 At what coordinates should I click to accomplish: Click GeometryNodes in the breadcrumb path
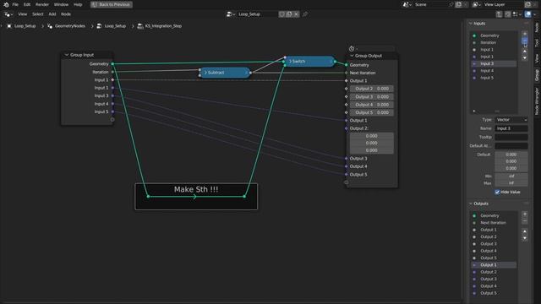click(70, 26)
